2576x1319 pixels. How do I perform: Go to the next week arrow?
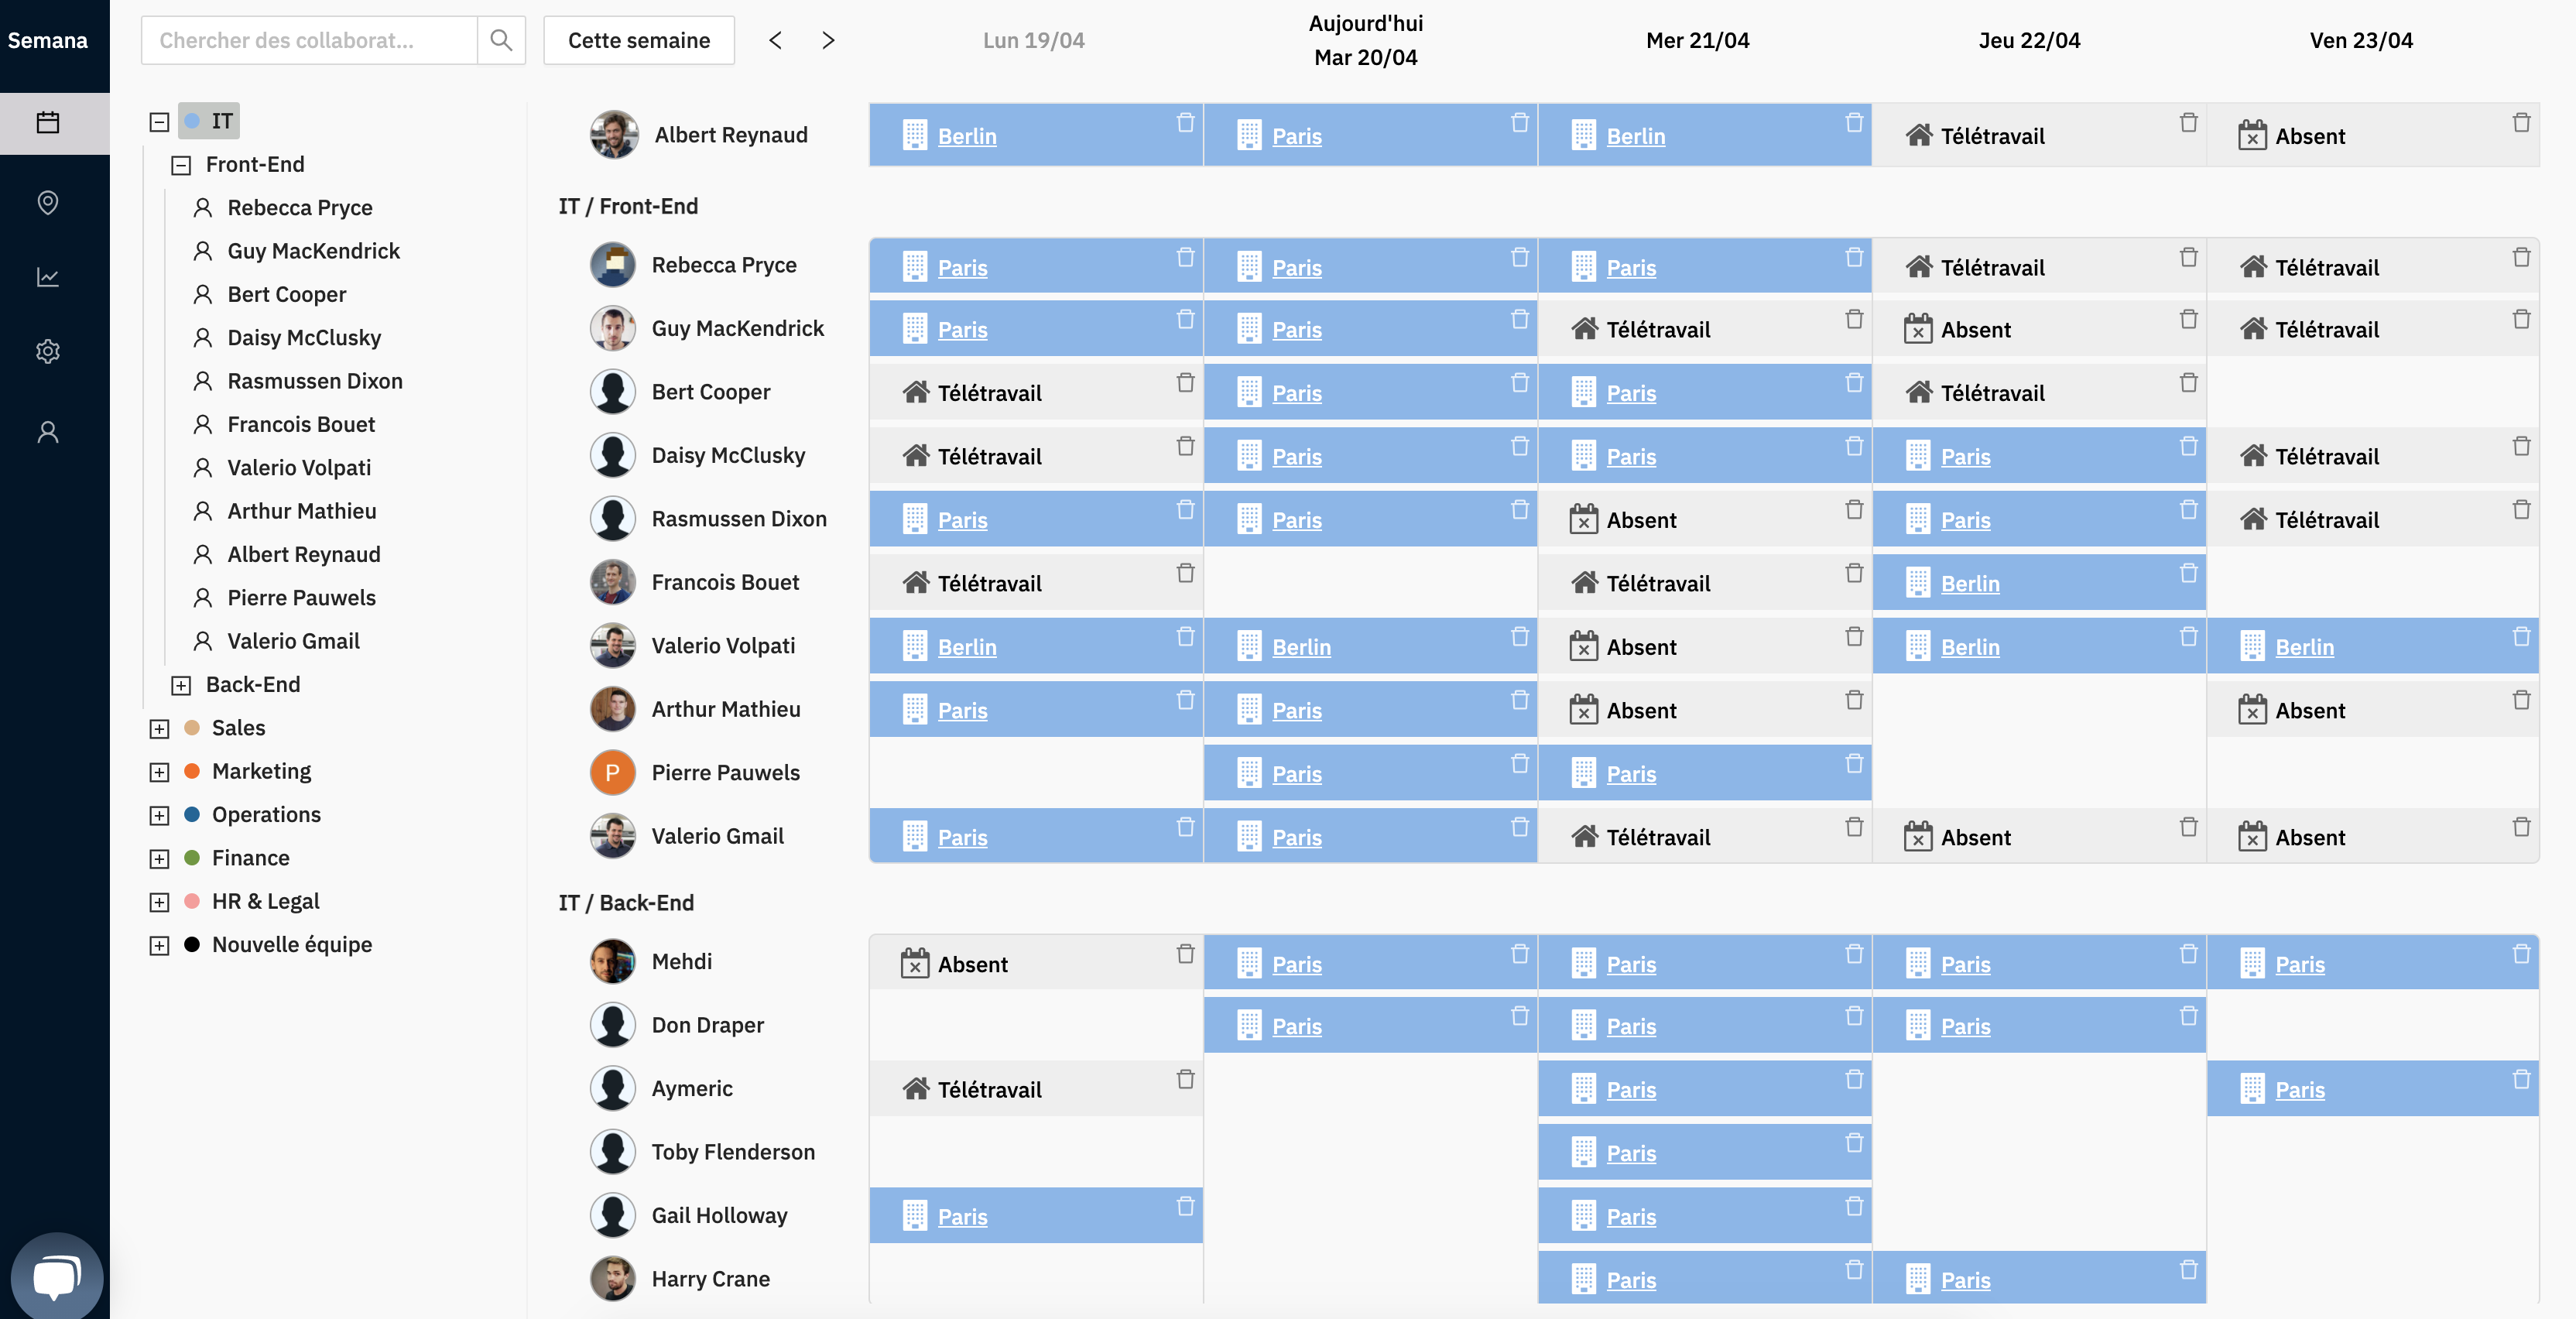tap(827, 40)
